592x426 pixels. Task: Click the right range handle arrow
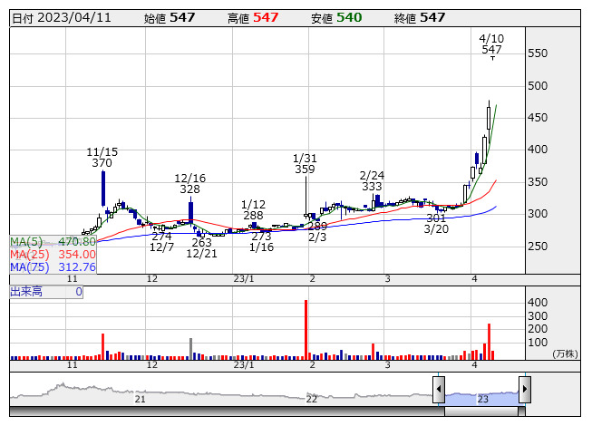(x=524, y=390)
